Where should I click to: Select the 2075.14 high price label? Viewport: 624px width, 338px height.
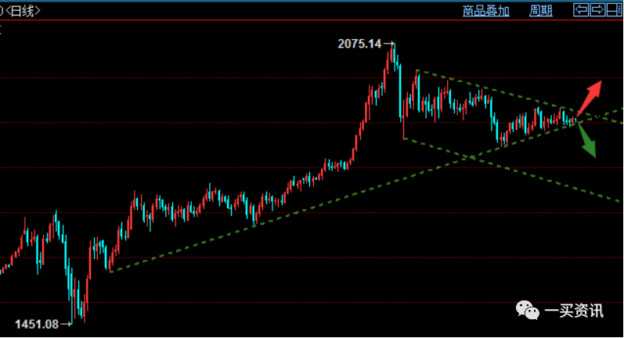360,45
